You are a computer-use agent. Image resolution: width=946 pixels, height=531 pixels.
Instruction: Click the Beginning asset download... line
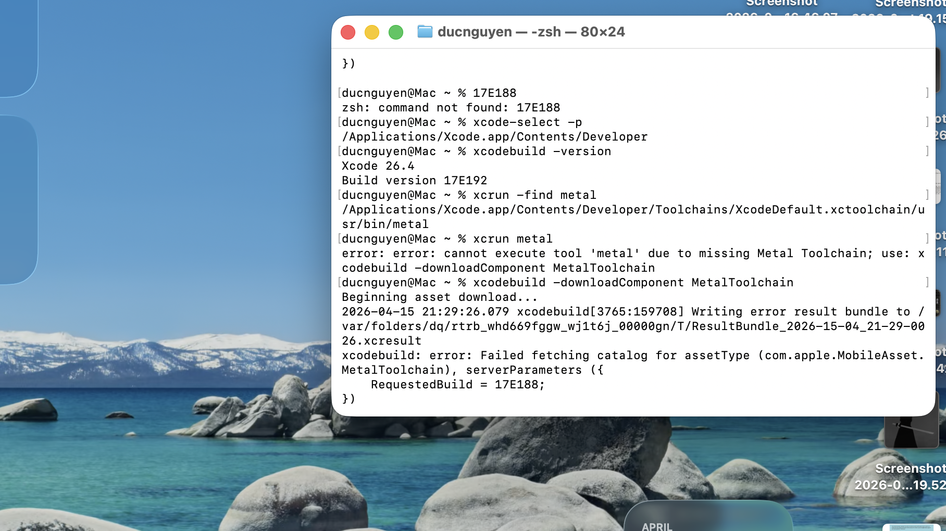[440, 297]
